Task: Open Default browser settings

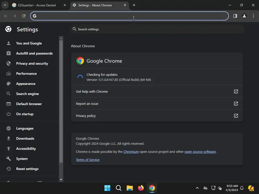Action: [x=29, y=104]
